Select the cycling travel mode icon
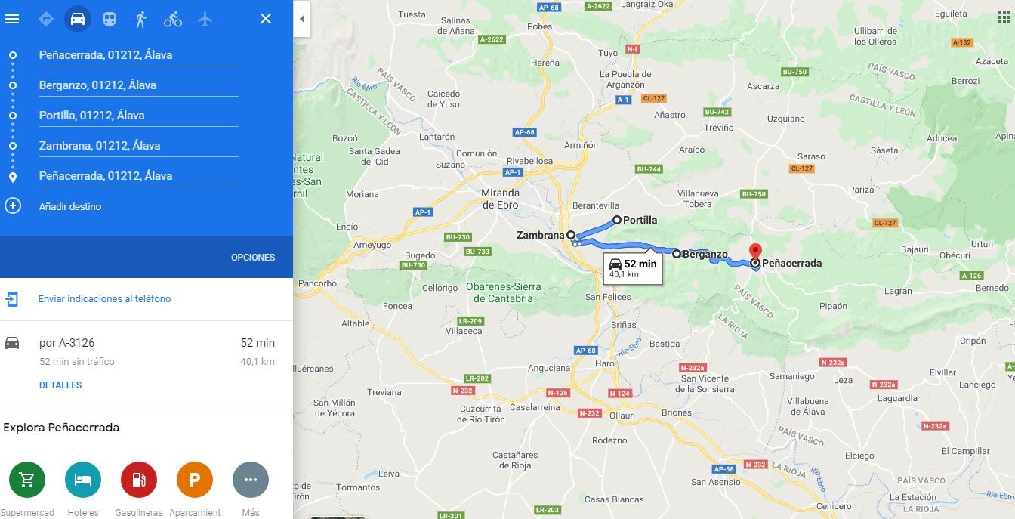Image resolution: width=1015 pixels, height=519 pixels. coord(173,19)
